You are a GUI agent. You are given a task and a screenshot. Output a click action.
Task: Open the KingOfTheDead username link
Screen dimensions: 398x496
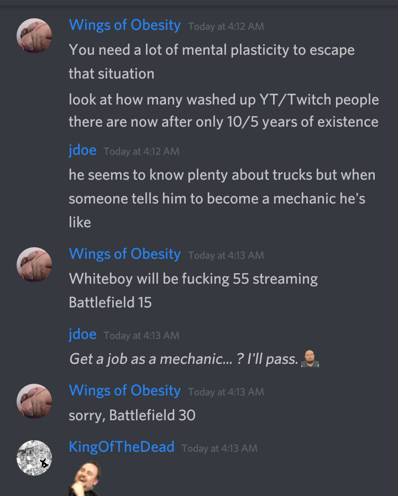tap(122, 447)
